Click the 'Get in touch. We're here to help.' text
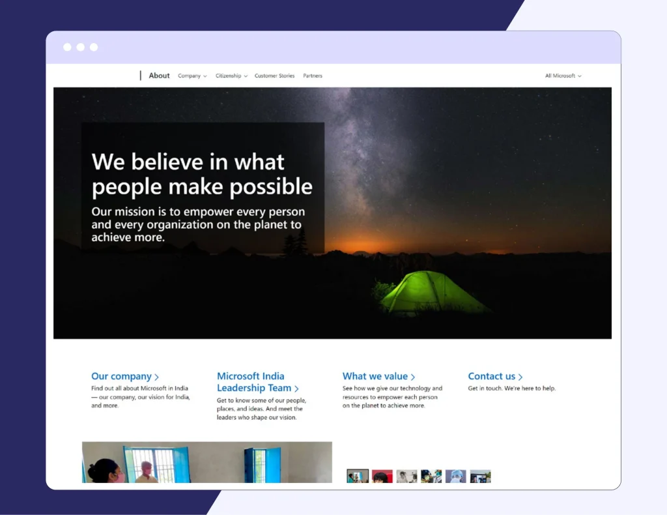 [512, 388]
